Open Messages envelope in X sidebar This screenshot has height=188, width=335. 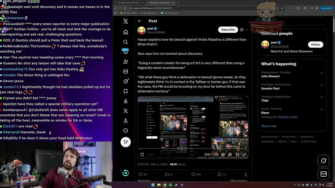click(x=126, y=72)
